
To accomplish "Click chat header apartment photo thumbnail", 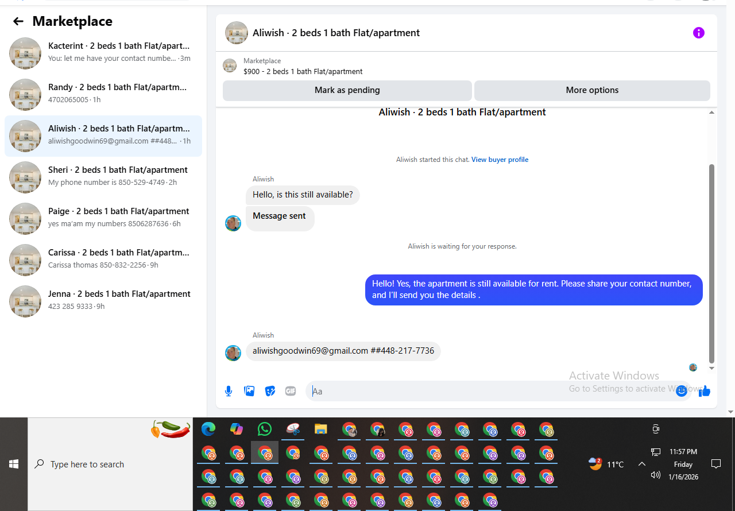I will tap(237, 33).
